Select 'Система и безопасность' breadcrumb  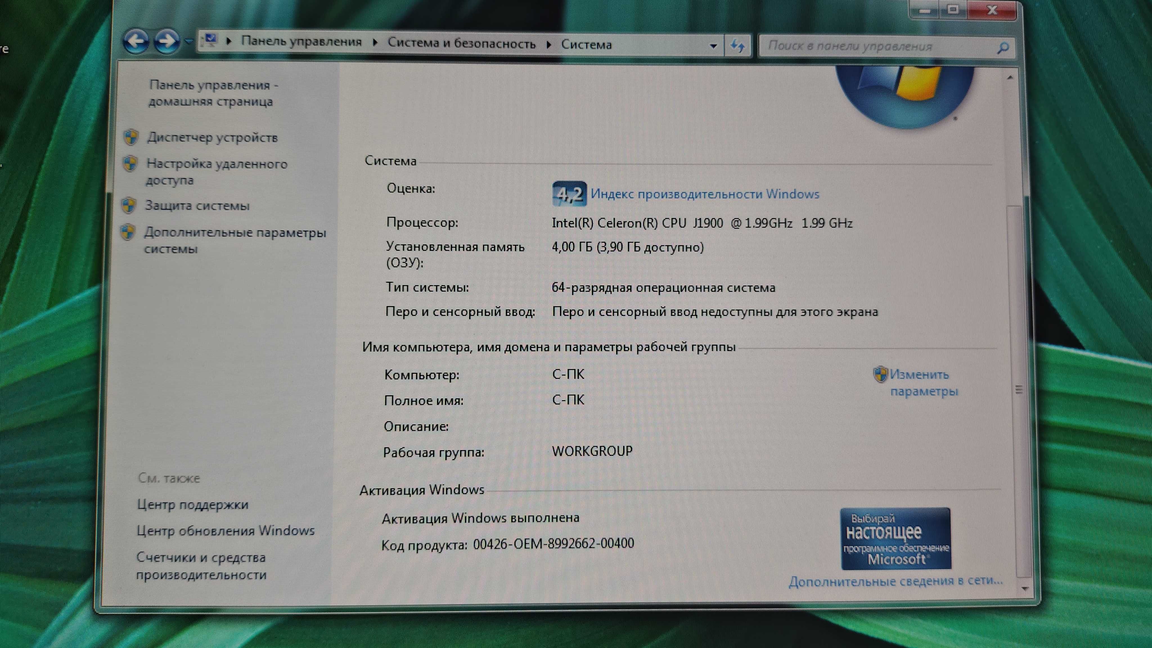pos(461,43)
